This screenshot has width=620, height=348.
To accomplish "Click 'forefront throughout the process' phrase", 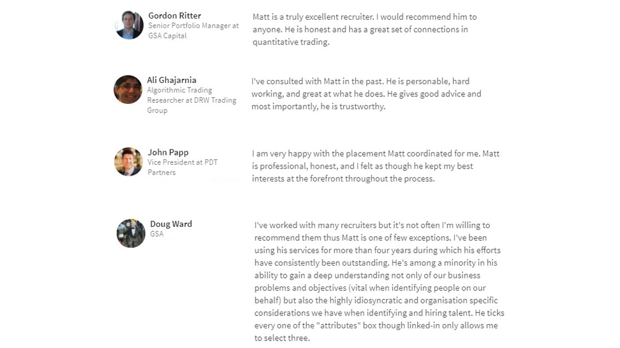I will coord(372,179).
